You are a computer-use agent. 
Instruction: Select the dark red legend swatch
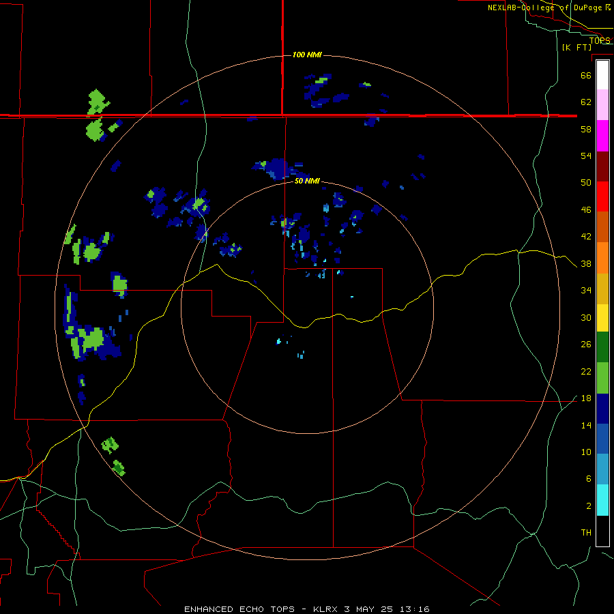(602, 166)
